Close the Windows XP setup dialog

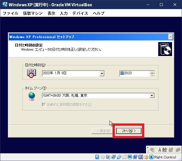(170, 37)
